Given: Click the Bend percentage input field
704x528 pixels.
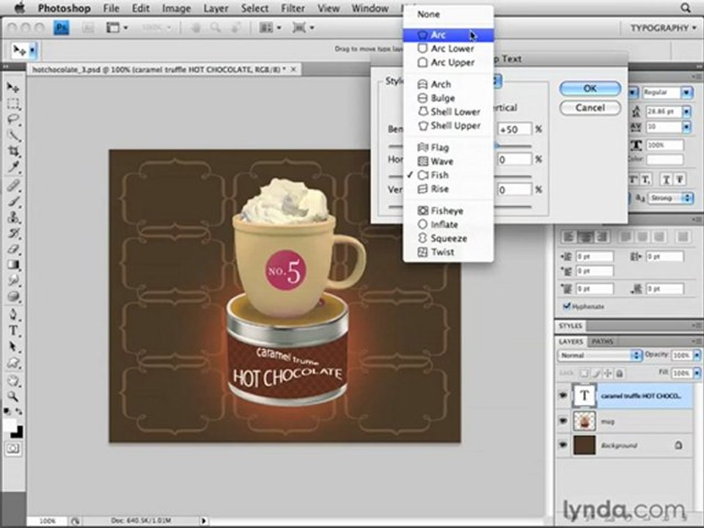Looking at the screenshot, I should pos(515,129).
